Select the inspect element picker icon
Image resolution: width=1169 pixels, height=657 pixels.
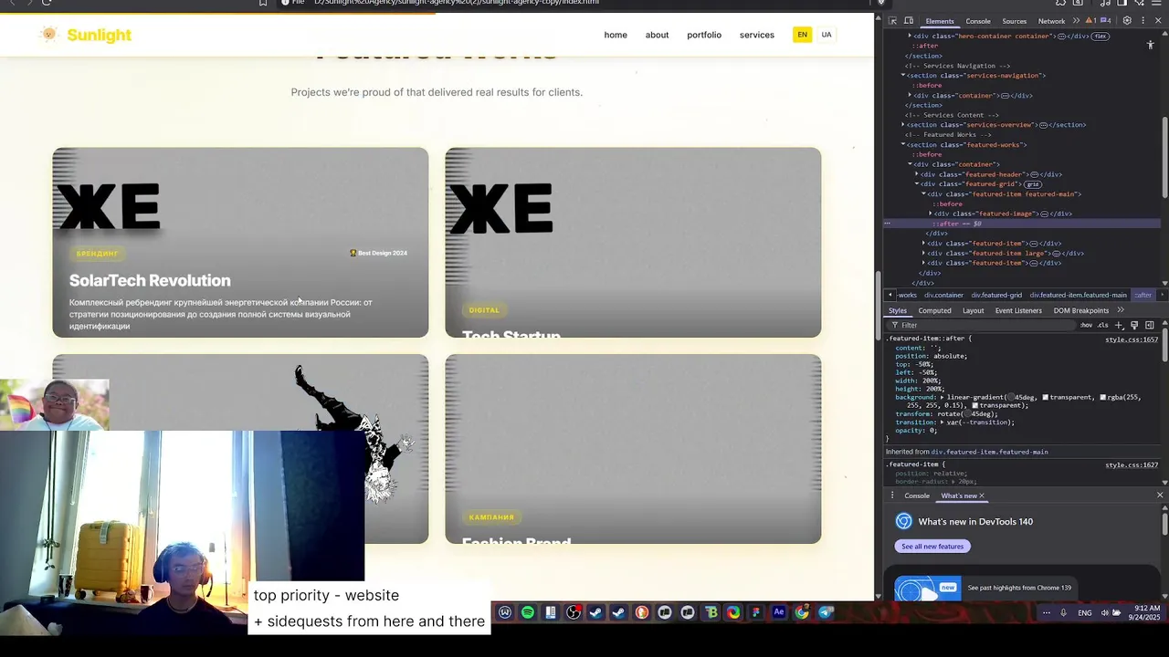(x=893, y=21)
